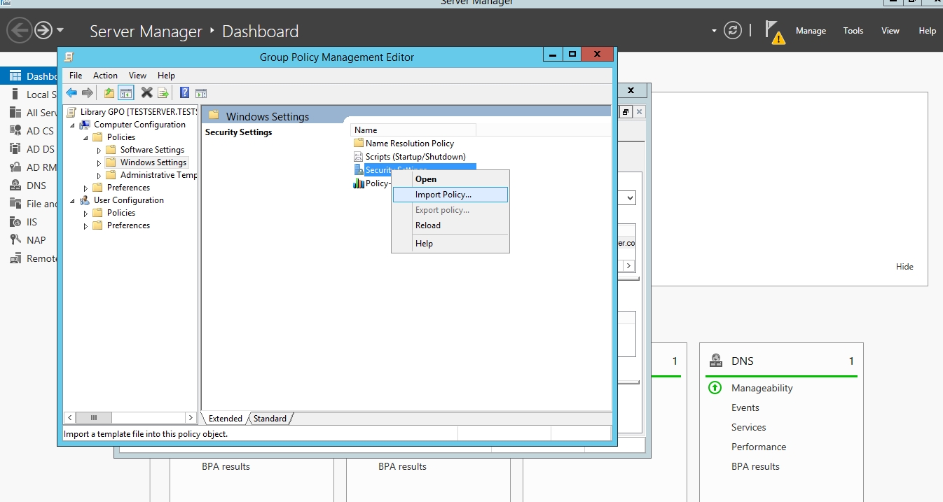Click the Up One Level folder icon

[x=109, y=93]
